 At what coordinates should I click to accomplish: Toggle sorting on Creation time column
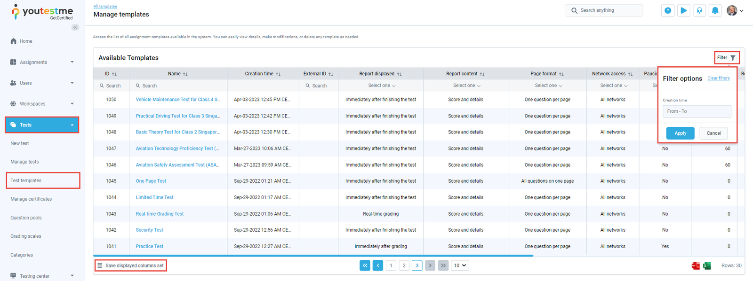[x=278, y=74]
